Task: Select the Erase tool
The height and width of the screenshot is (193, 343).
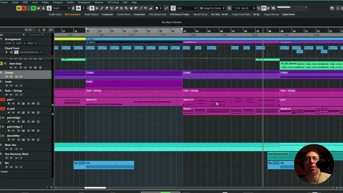Action: click(107, 8)
